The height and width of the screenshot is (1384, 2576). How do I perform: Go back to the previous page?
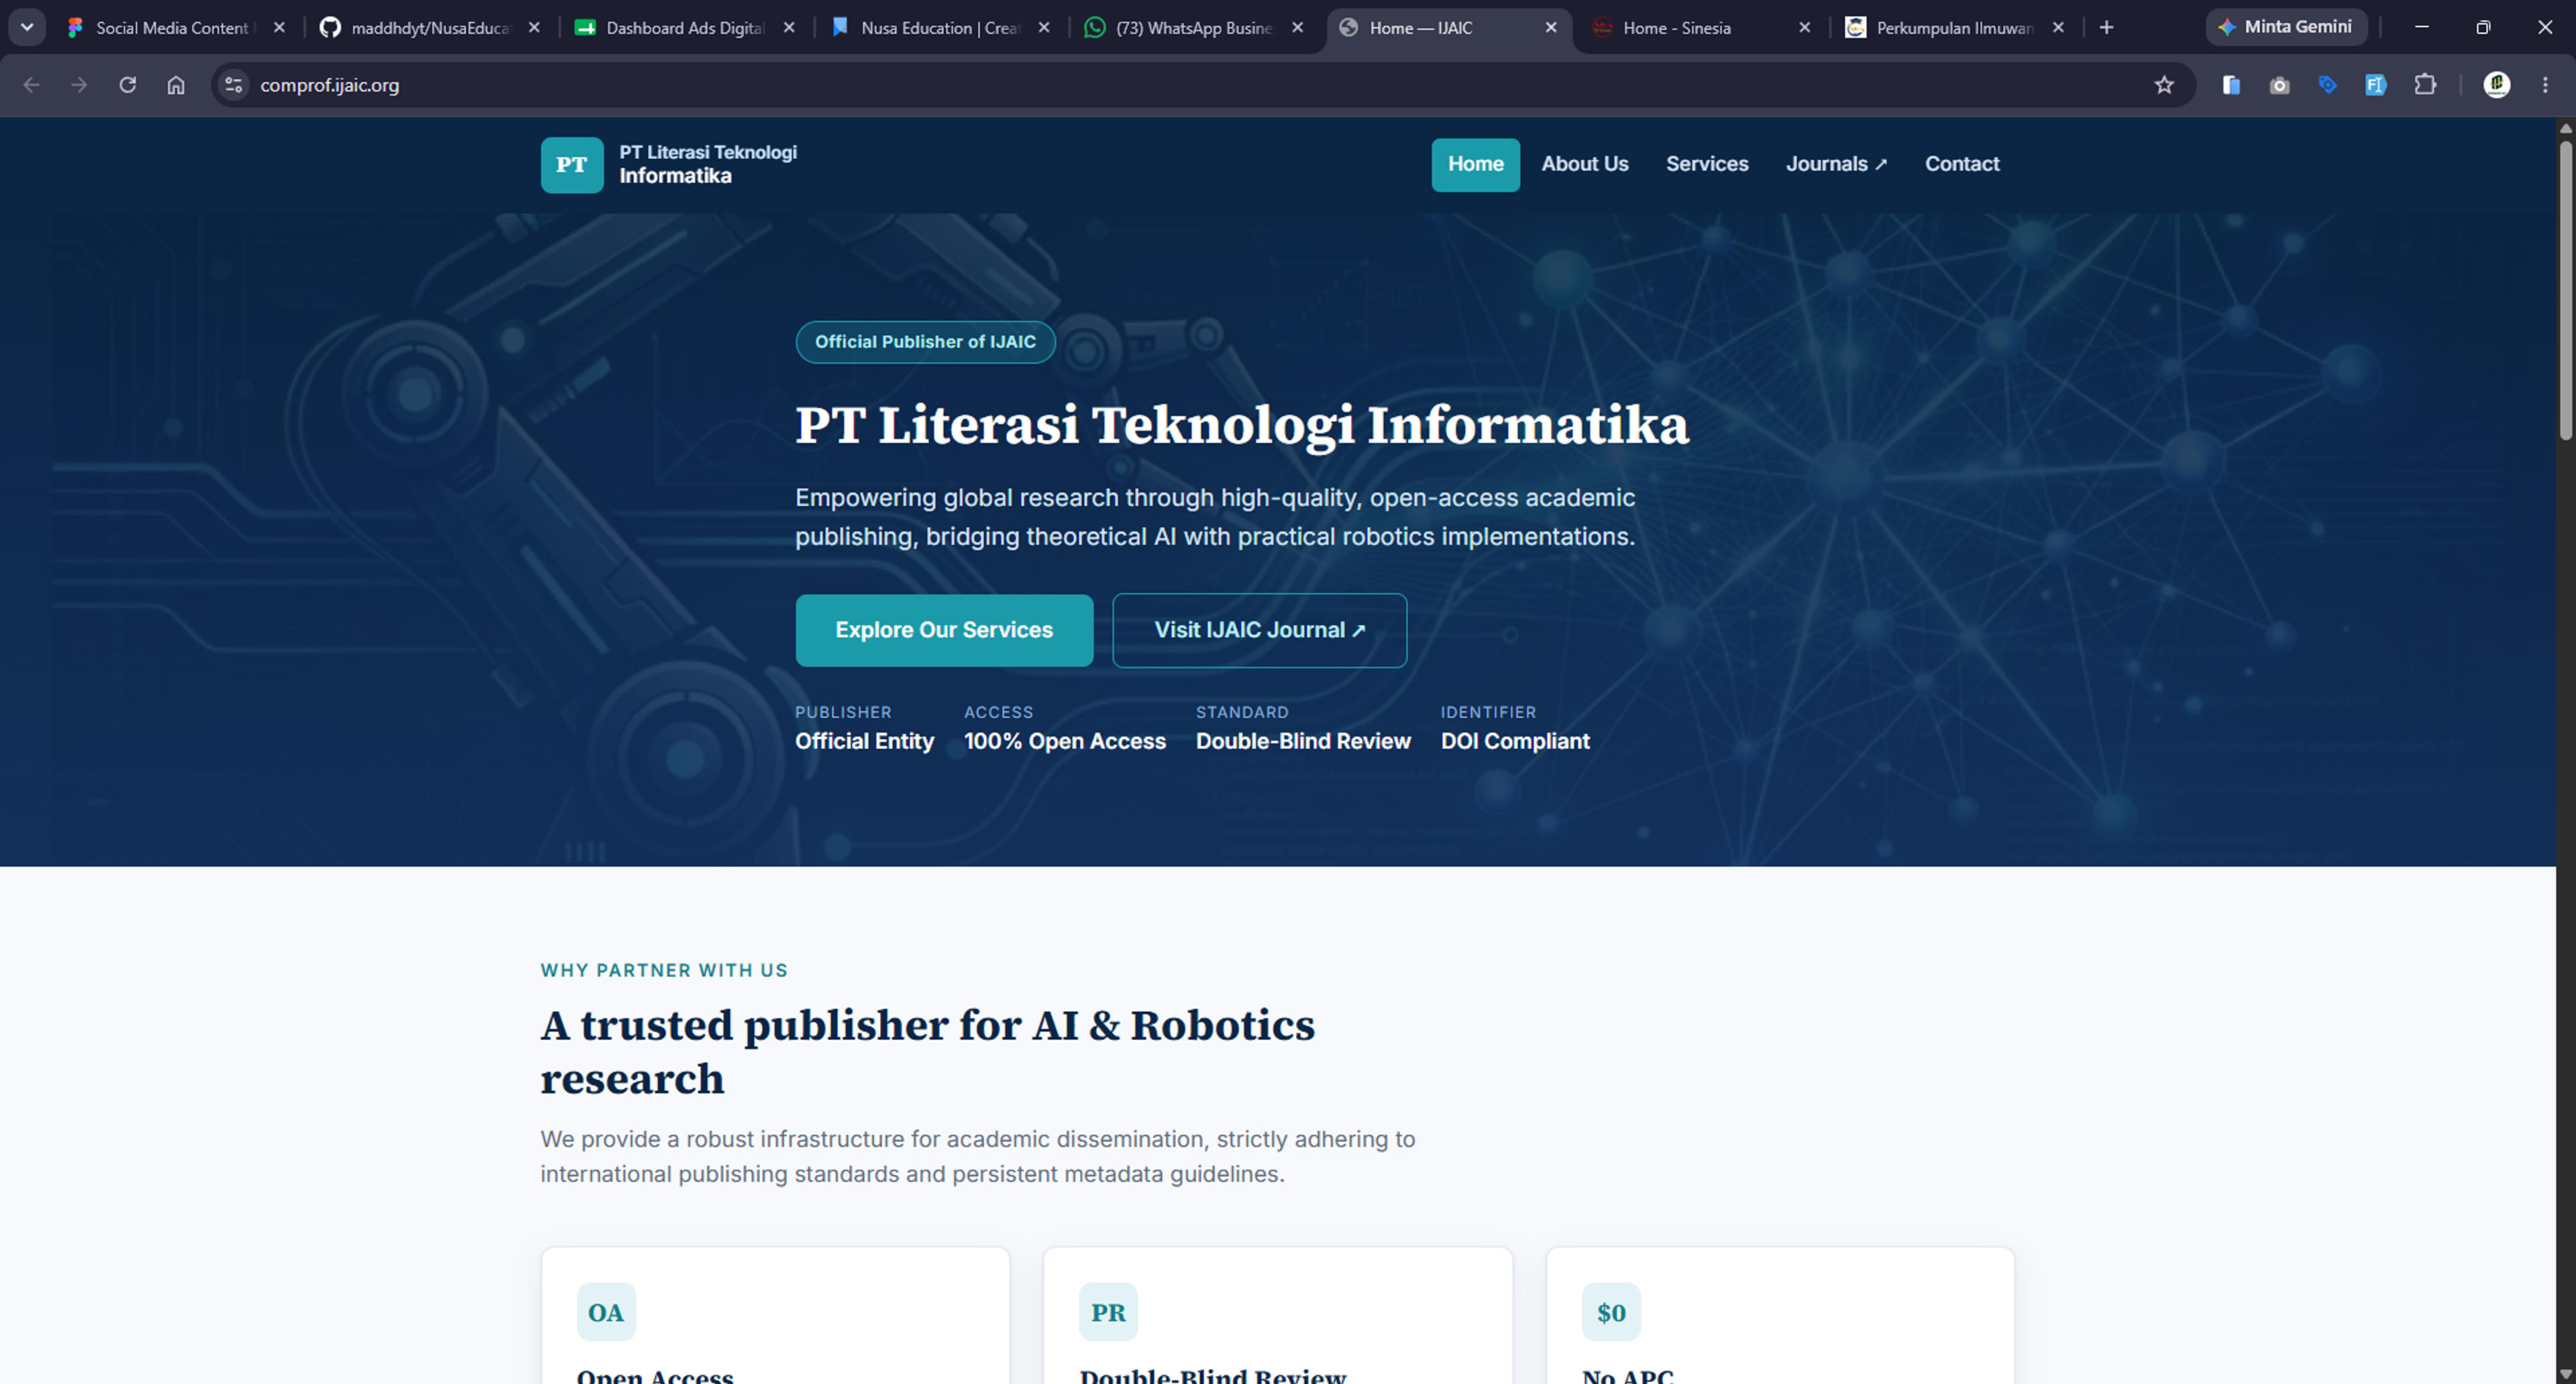pyautogui.click(x=31, y=85)
